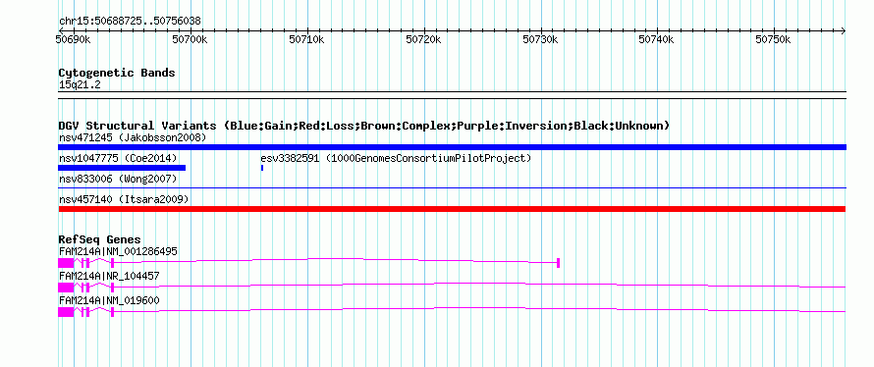Click the 50710k ruler tick label
Screen dimensions: 874x367
(306, 39)
